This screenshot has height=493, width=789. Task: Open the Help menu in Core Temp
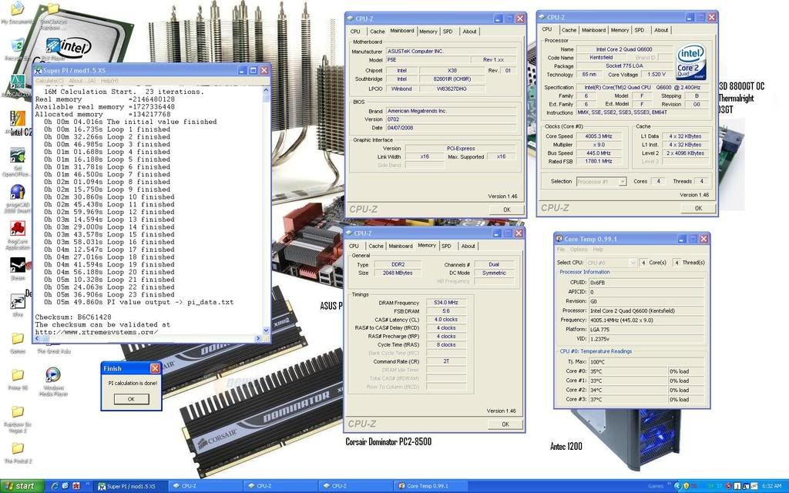click(598, 250)
